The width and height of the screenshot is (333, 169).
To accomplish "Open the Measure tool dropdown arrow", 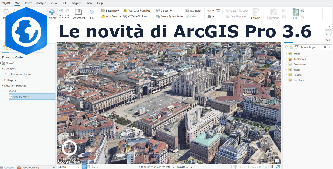I will coord(213,11).
